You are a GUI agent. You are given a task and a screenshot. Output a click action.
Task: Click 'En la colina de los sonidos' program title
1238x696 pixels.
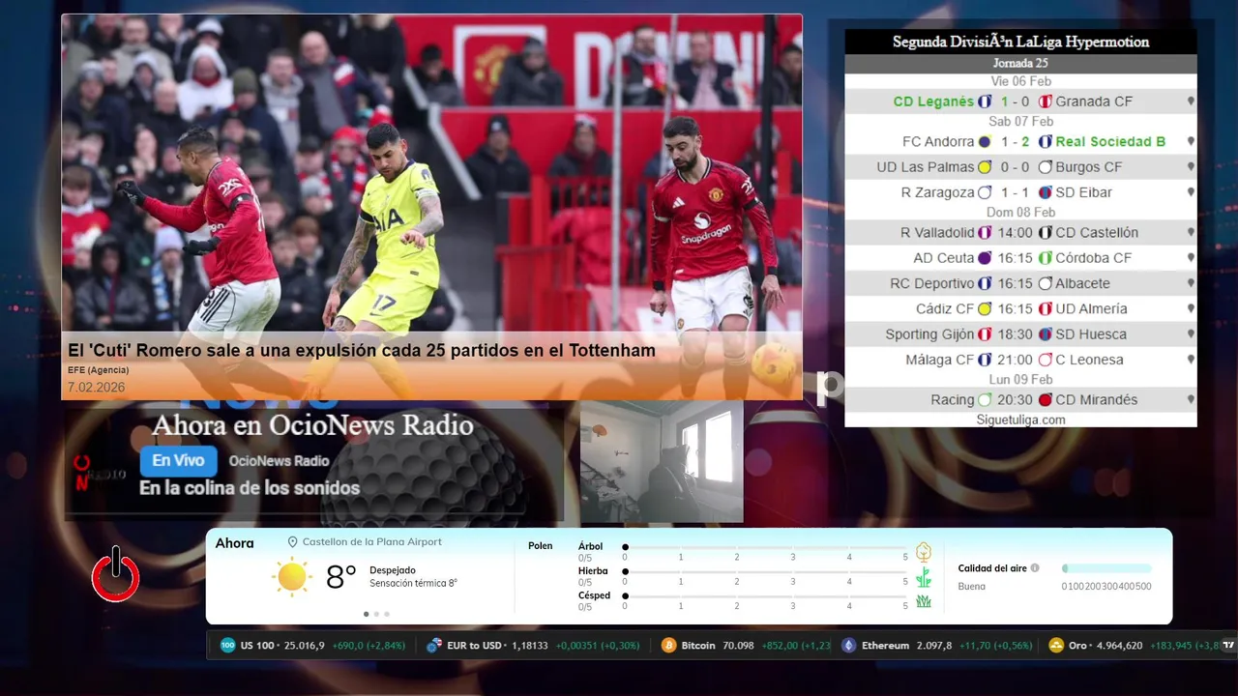tap(250, 488)
